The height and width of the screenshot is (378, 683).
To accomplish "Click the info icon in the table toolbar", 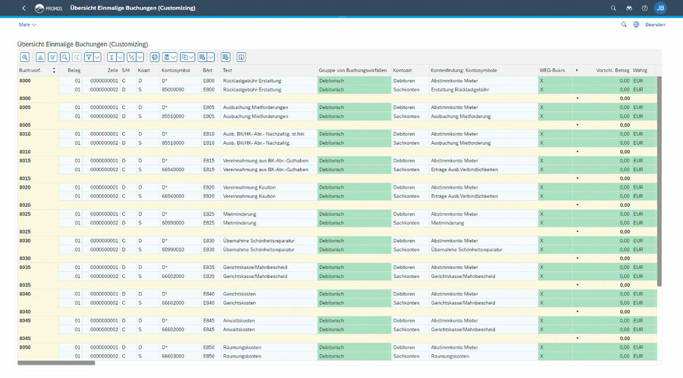I will click(241, 57).
